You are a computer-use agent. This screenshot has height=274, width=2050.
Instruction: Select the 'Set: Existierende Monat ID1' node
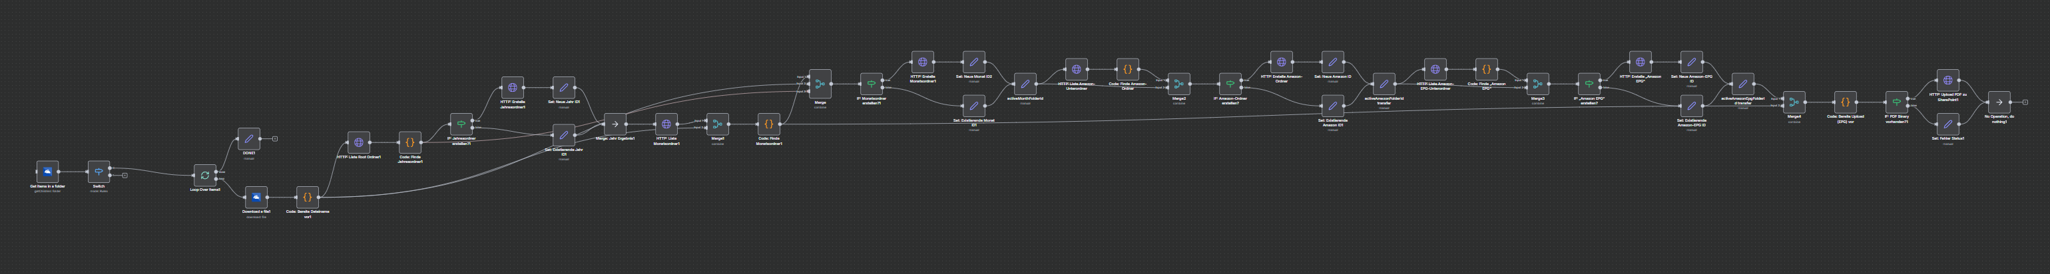(x=973, y=106)
